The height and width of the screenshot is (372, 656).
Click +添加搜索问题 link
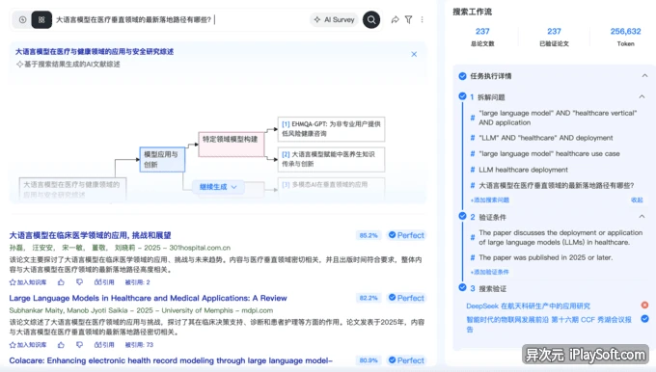click(x=490, y=200)
